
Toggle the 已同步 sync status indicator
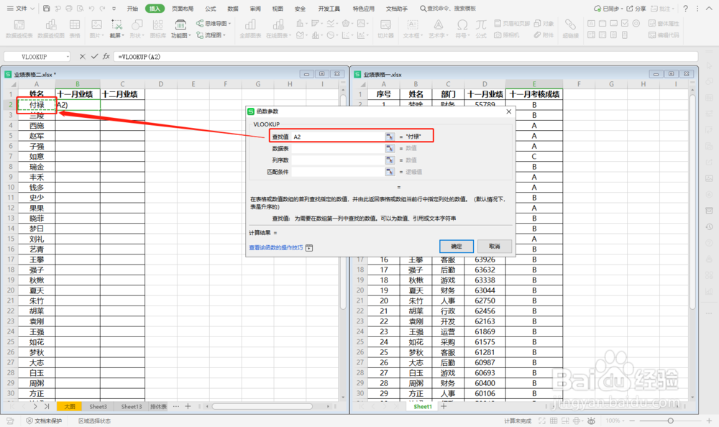pyautogui.click(x=608, y=8)
